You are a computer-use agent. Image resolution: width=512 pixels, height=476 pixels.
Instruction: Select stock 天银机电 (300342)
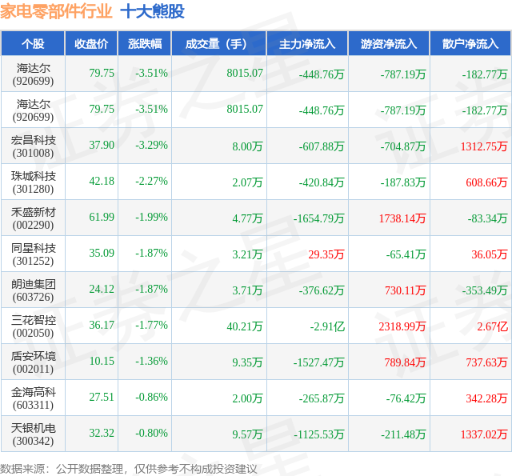(33, 434)
